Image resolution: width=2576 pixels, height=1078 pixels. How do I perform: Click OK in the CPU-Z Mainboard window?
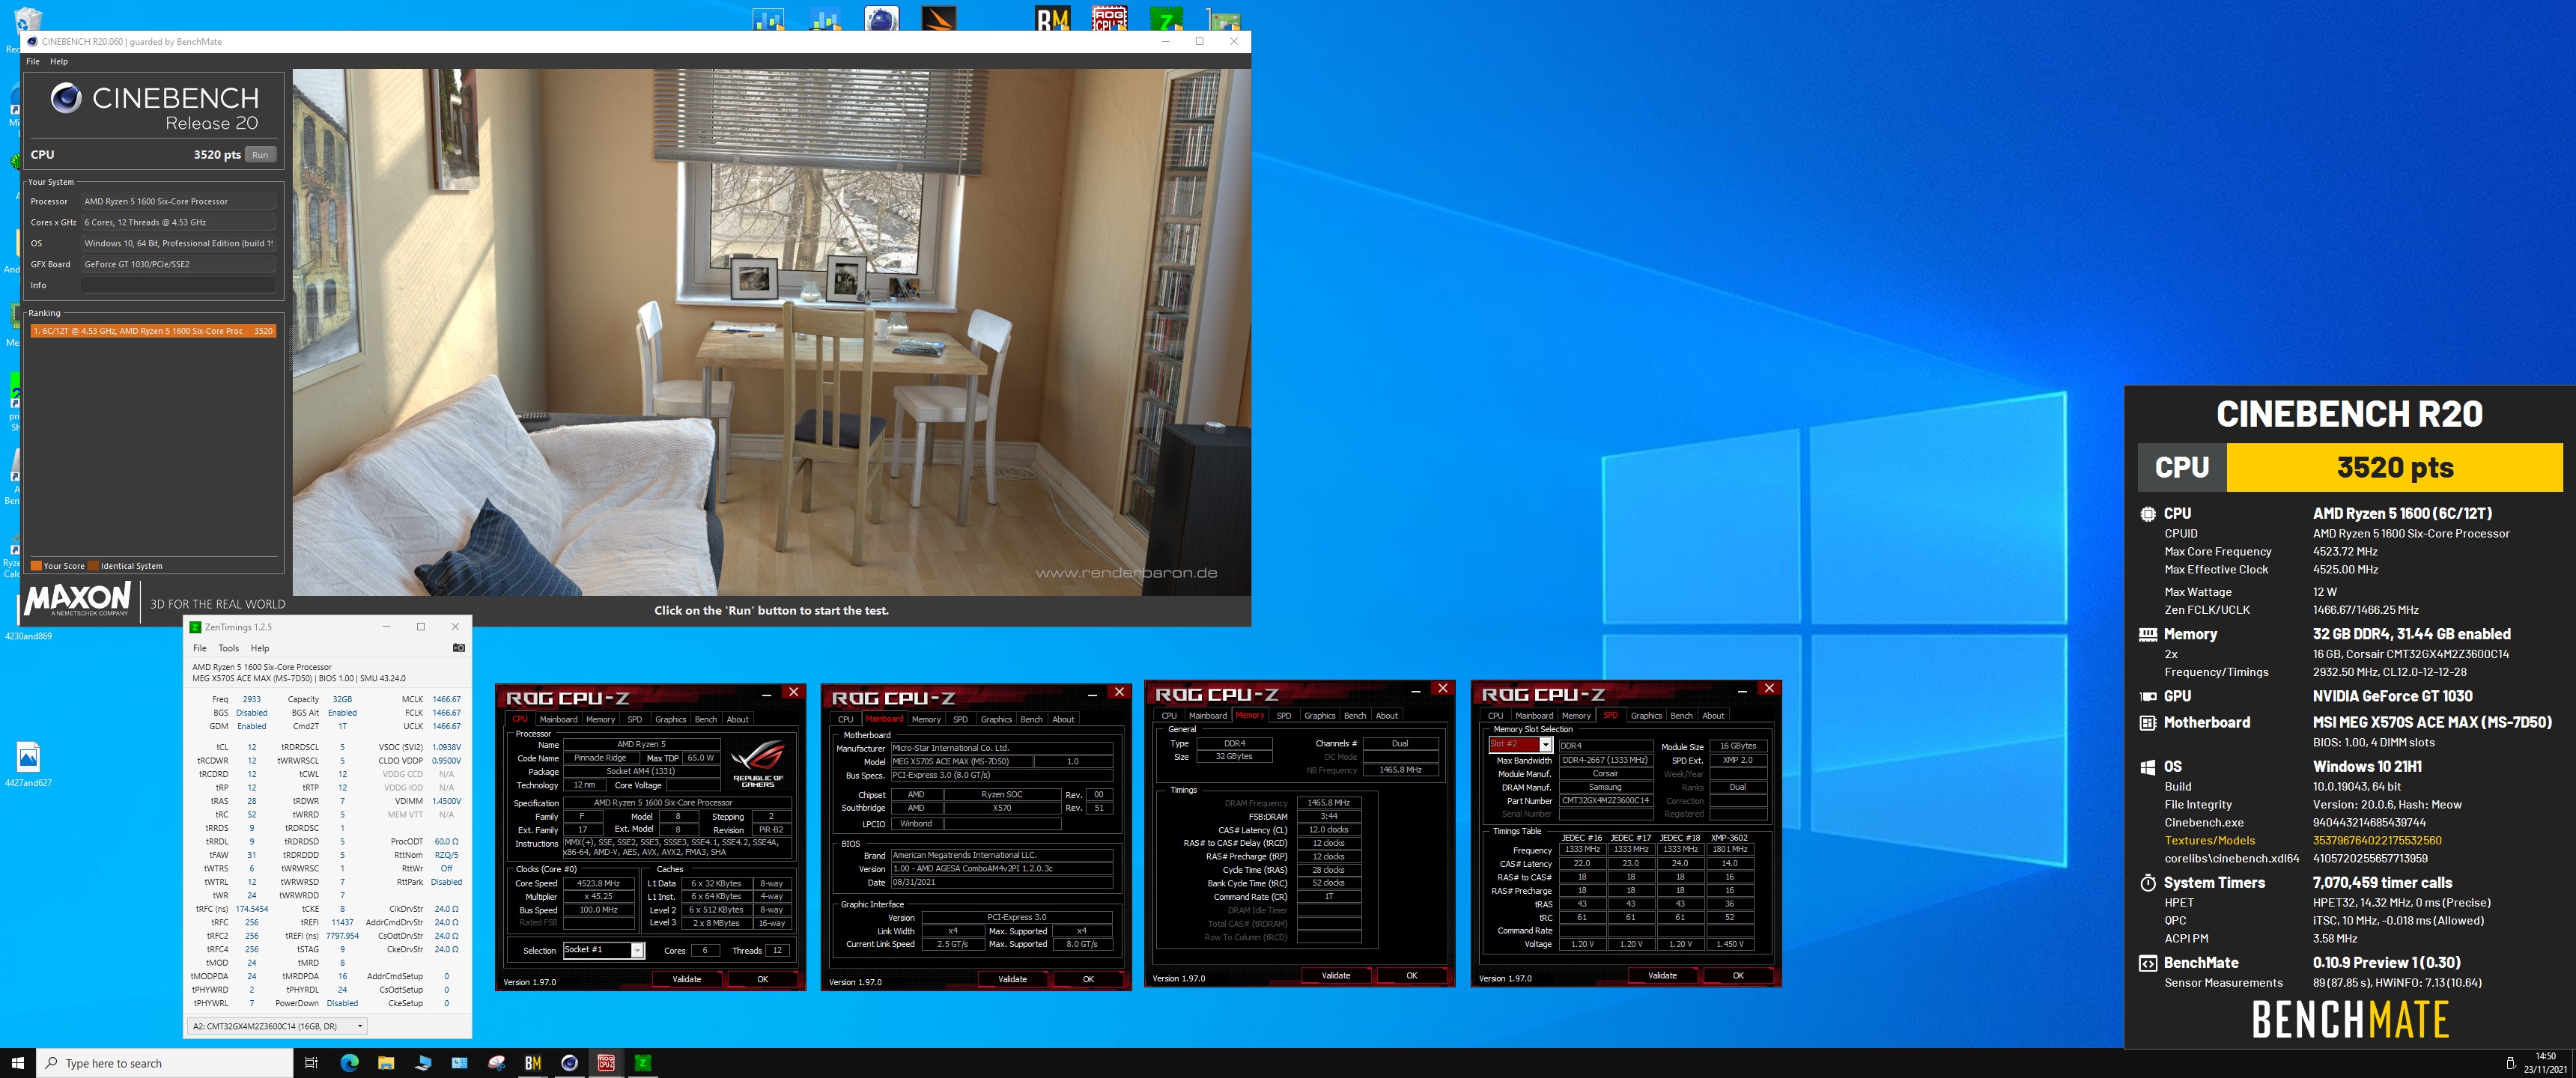click(x=1088, y=979)
